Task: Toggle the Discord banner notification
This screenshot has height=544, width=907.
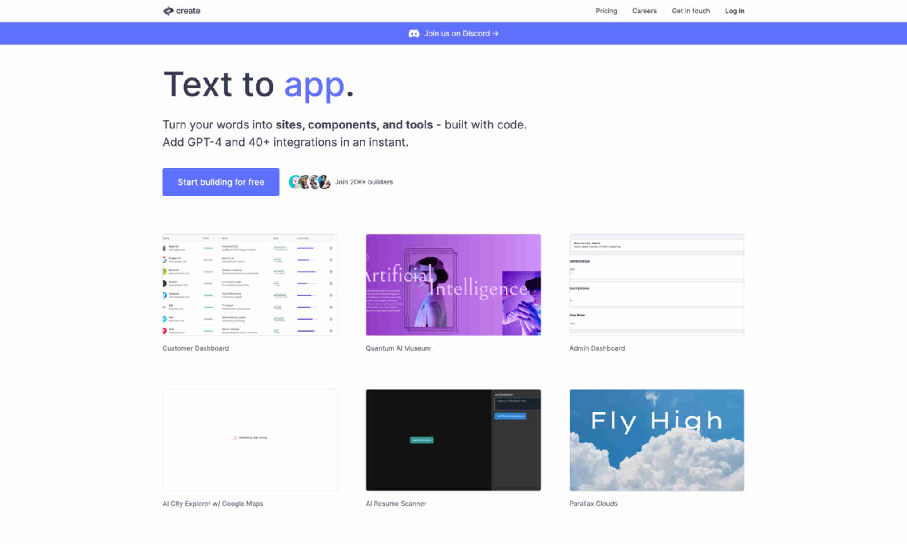Action: point(453,33)
